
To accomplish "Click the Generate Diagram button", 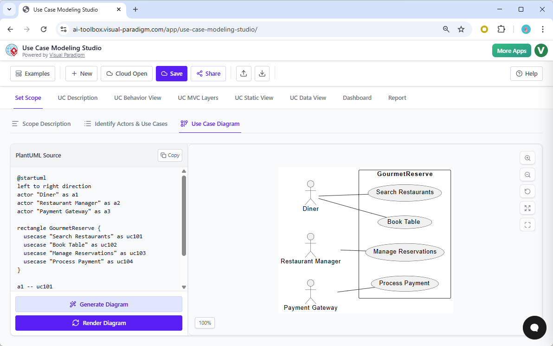I will click(x=99, y=304).
